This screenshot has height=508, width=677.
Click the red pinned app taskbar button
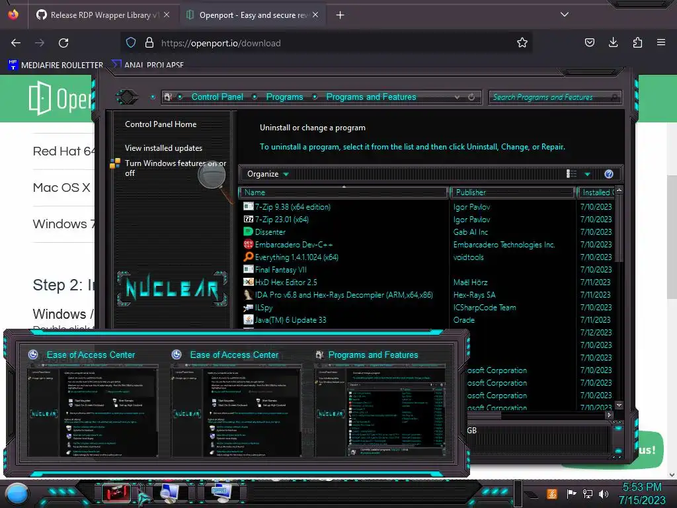coord(116,492)
